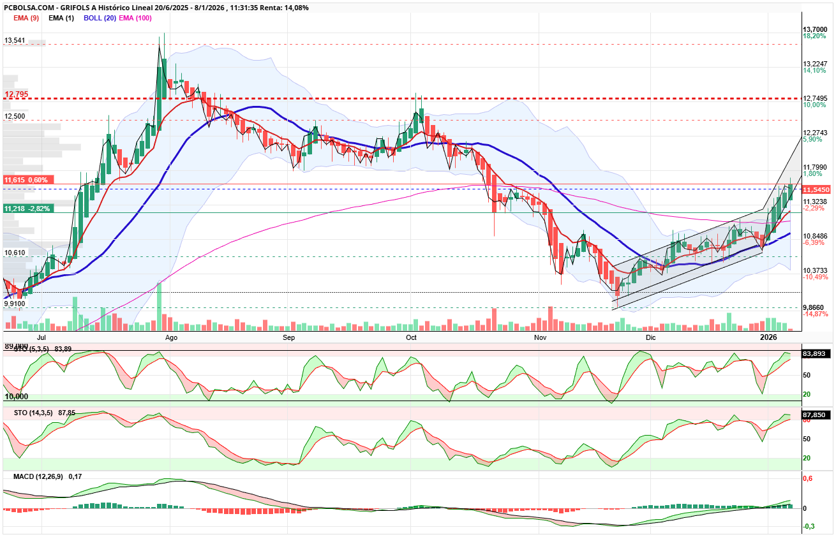
Task: Select the 12,795 red resistance label
Action: click(x=15, y=95)
